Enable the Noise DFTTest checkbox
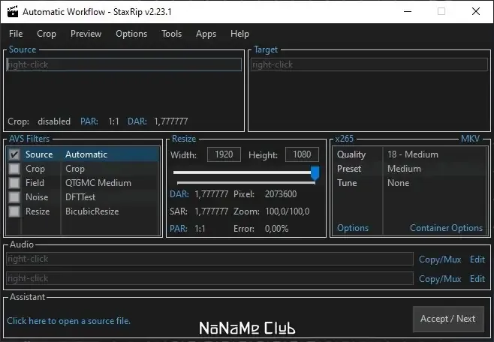Screen dimensions: 494x342 pos(14,197)
